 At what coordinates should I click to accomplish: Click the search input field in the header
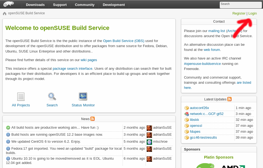click(x=240, y=5)
